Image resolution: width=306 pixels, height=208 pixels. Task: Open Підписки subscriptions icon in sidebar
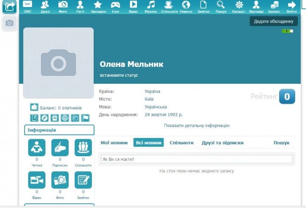[x=60, y=148]
